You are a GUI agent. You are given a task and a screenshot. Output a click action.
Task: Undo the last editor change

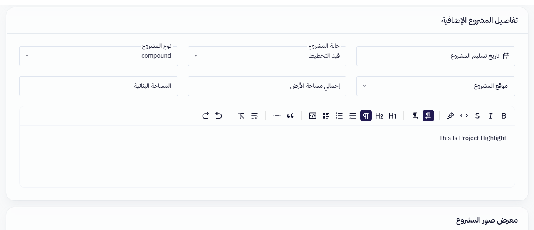coord(219,116)
